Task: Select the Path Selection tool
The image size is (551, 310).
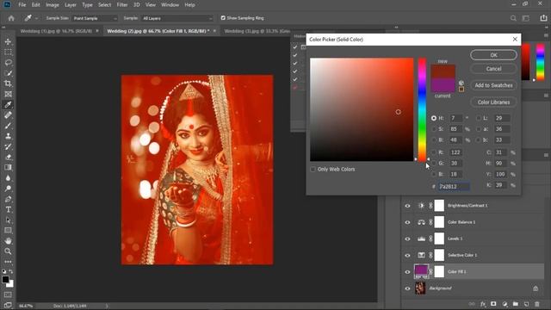Action: pyautogui.click(x=8, y=220)
